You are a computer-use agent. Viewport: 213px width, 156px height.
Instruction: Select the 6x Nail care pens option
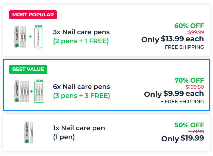tap(82, 87)
